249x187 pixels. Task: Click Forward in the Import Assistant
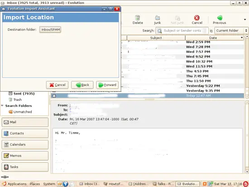(x=107, y=85)
